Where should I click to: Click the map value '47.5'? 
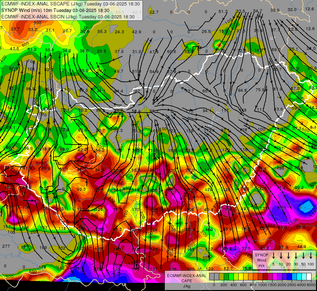[14, 49]
